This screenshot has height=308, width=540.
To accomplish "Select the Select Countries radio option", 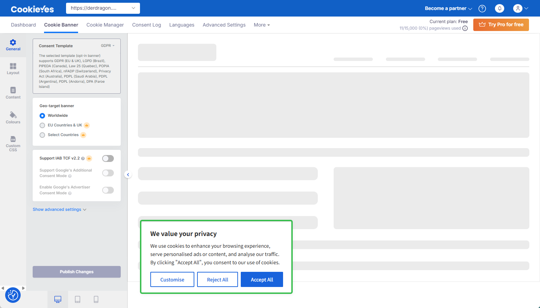I will [x=42, y=135].
